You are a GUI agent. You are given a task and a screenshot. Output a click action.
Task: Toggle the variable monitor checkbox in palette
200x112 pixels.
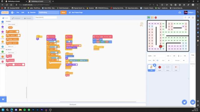click(7, 28)
